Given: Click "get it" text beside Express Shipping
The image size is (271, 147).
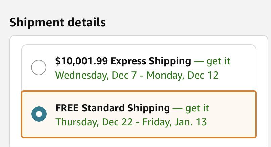Looking at the screenshot, I should click(x=218, y=61).
